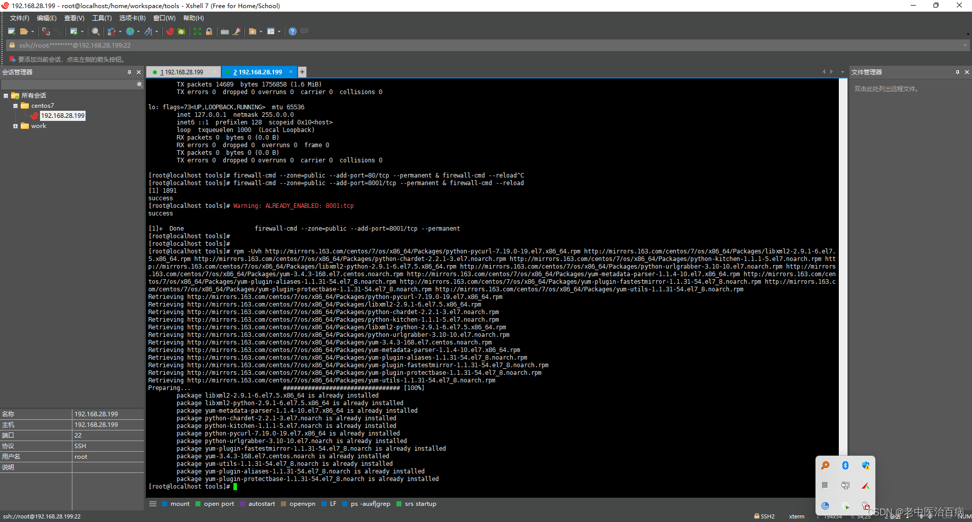Pin the 会话管理器 panel
Image resolution: width=972 pixels, height=522 pixels.
pos(130,72)
